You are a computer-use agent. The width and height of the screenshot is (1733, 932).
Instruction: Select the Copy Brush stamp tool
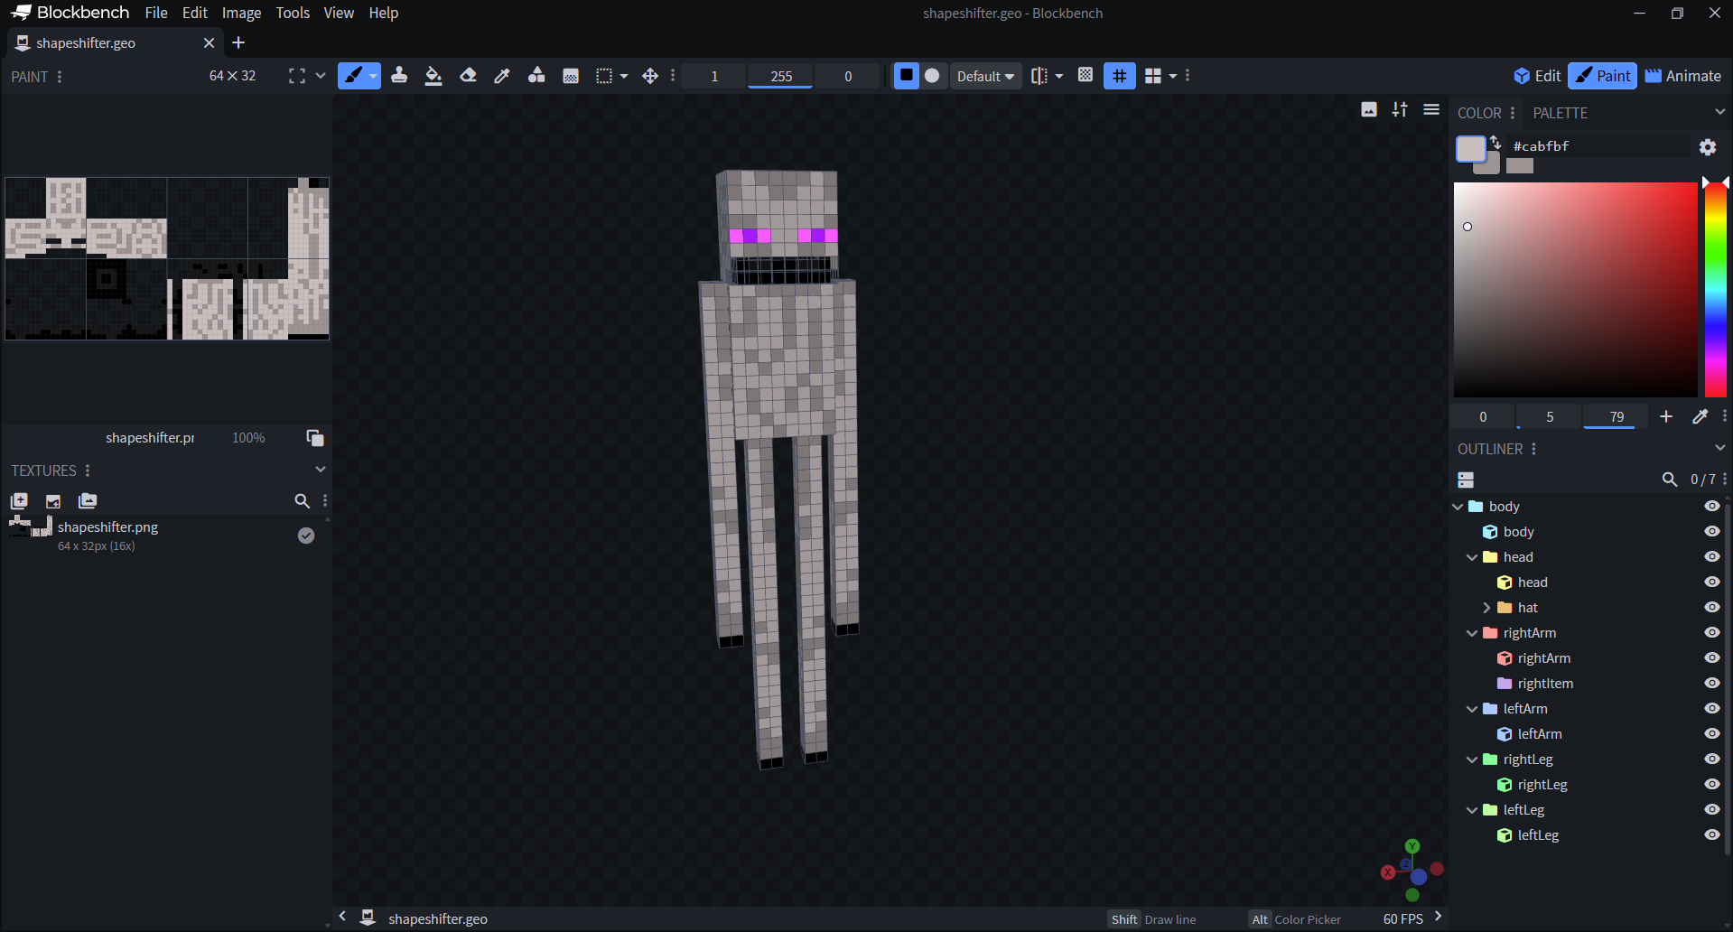(399, 76)
